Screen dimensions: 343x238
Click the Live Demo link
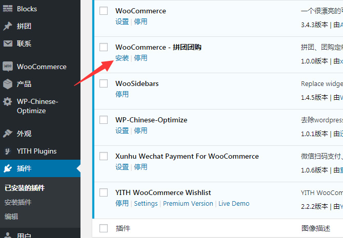point(234,204)
